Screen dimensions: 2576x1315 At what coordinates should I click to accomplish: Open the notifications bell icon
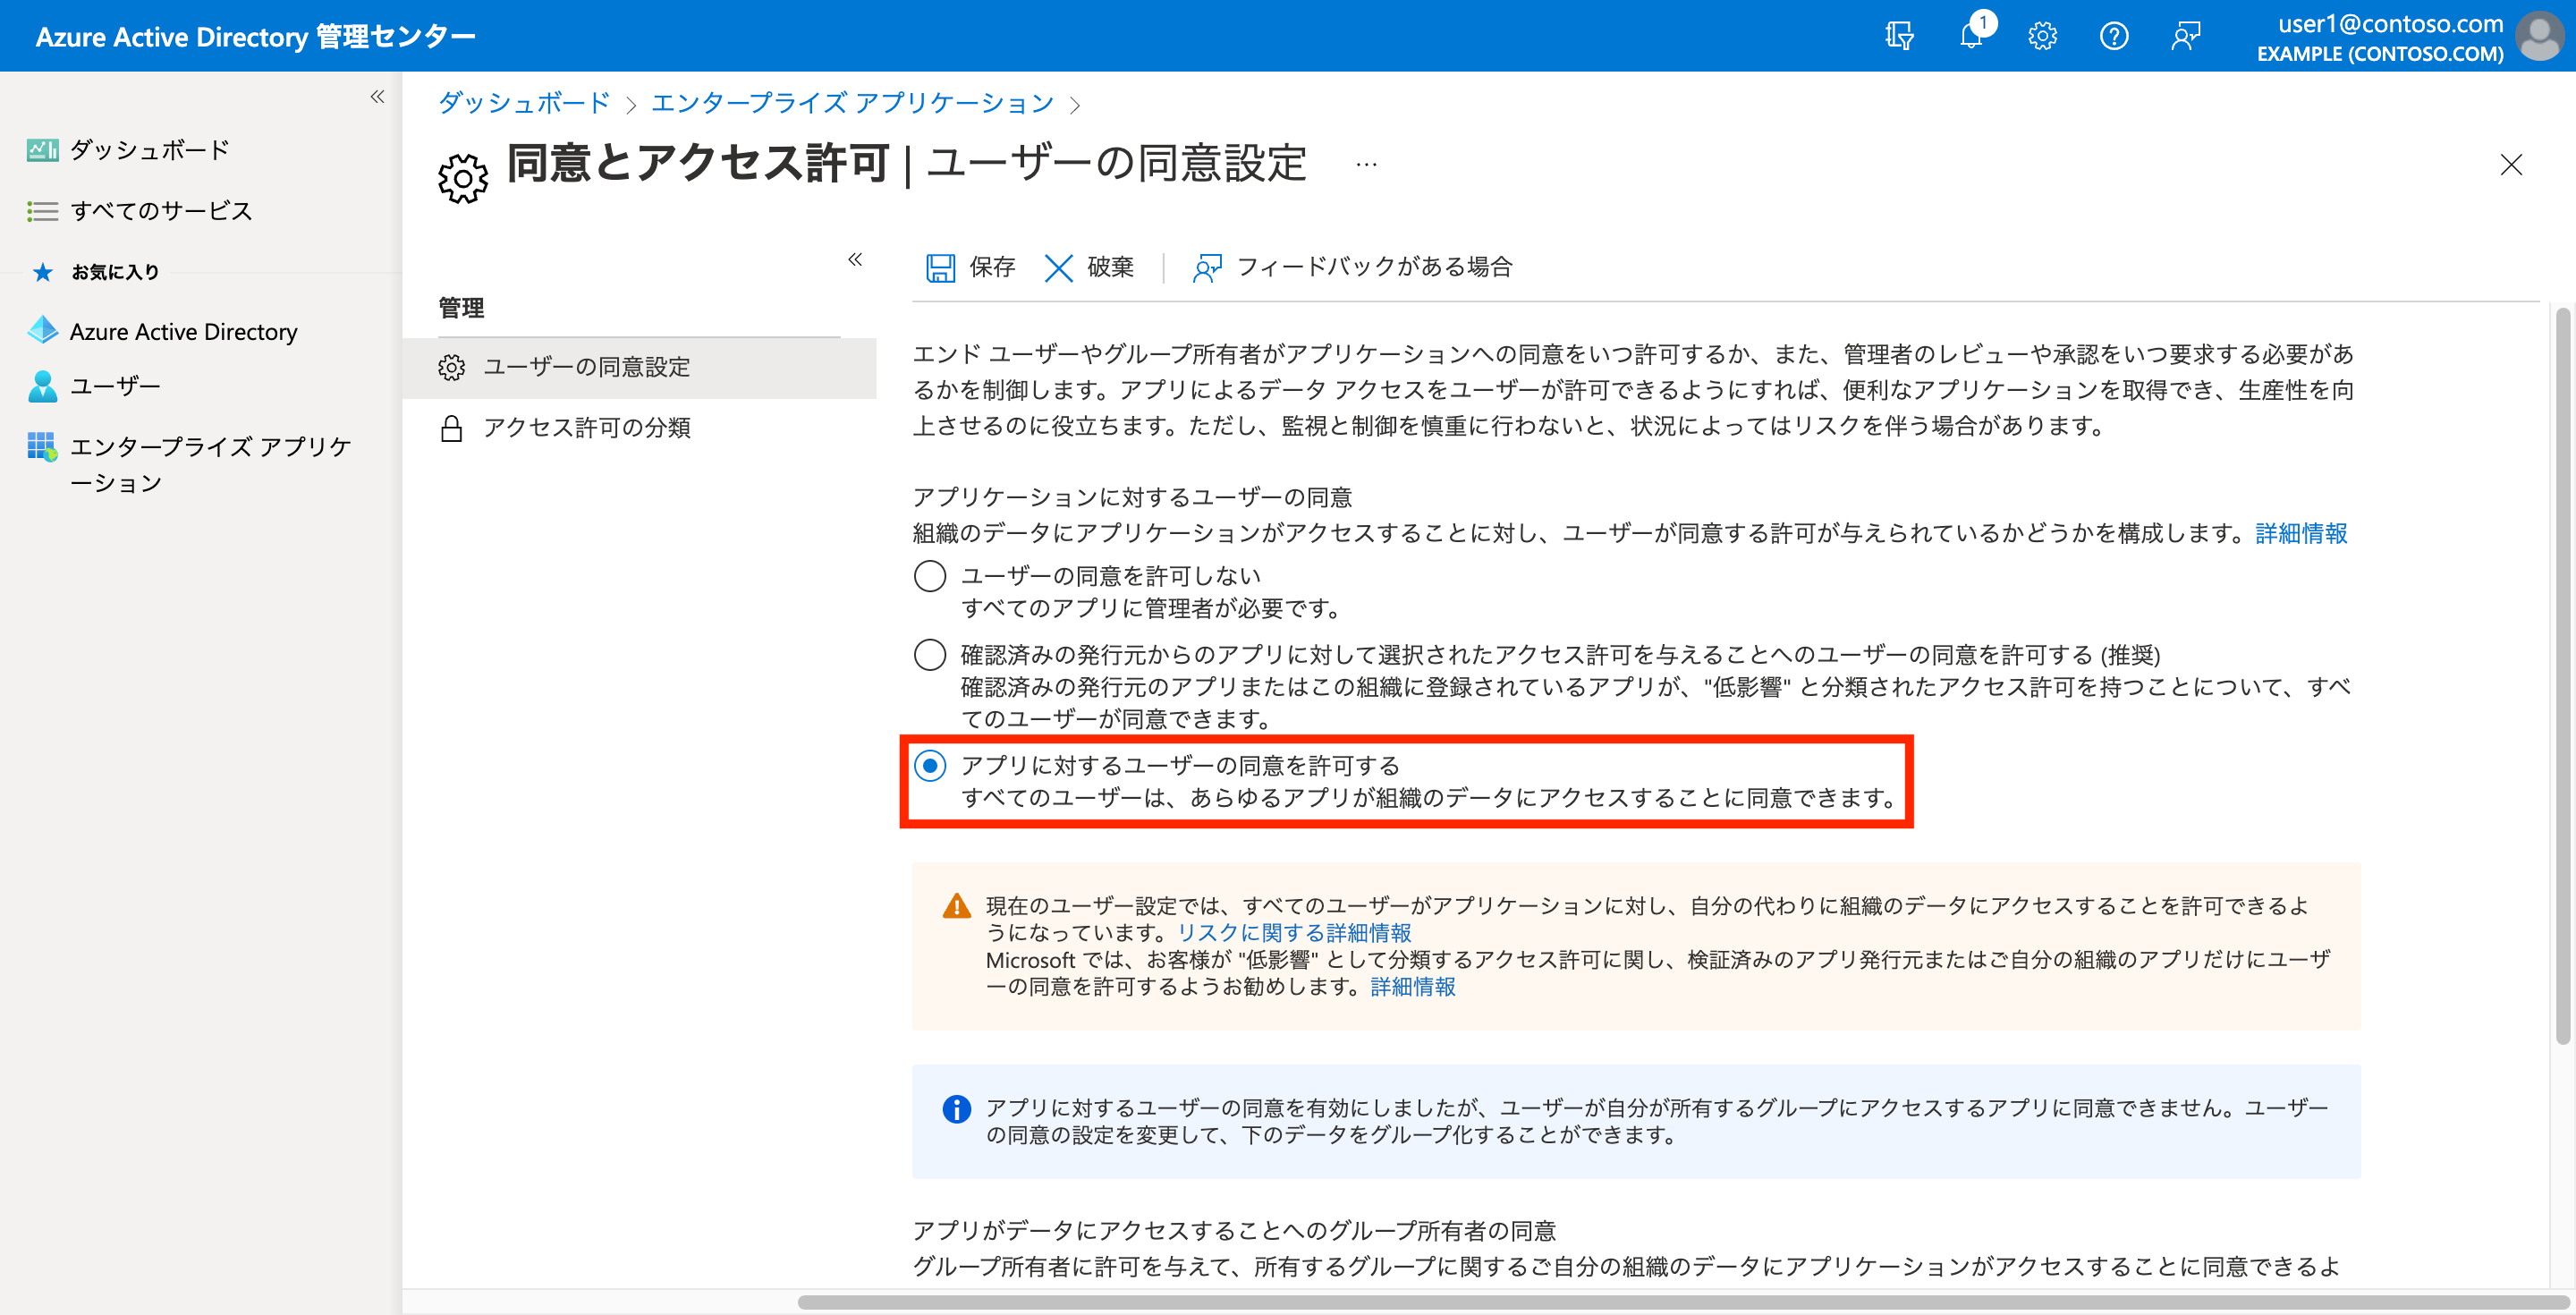[x=1972, y=37]
